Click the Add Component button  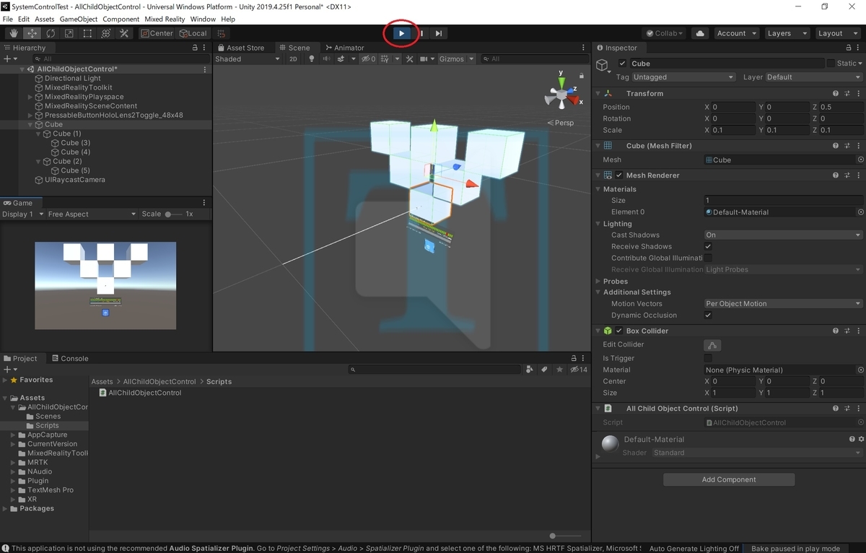729,479
